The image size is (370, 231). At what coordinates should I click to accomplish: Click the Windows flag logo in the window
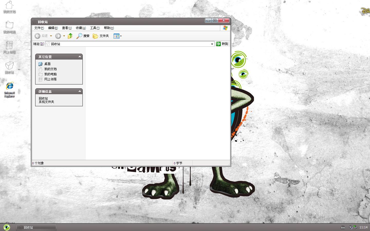click(225, 28)
